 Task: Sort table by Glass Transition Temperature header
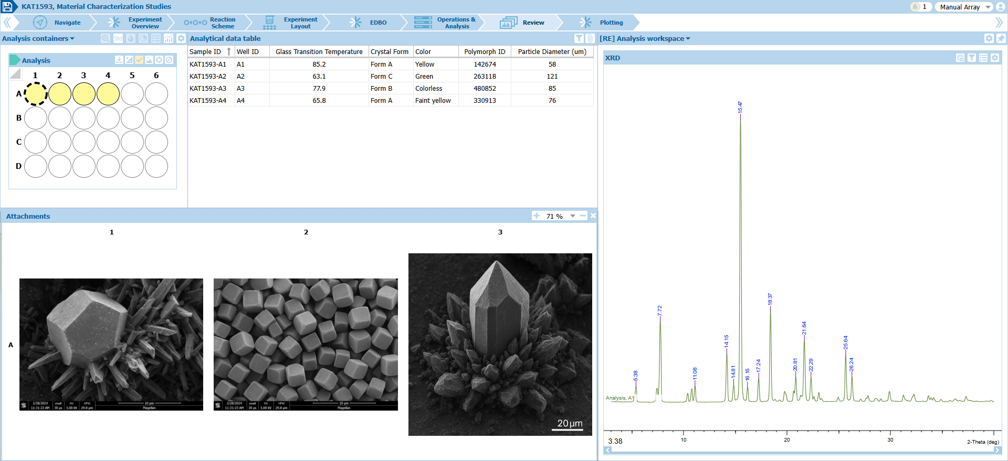(319, 51)
